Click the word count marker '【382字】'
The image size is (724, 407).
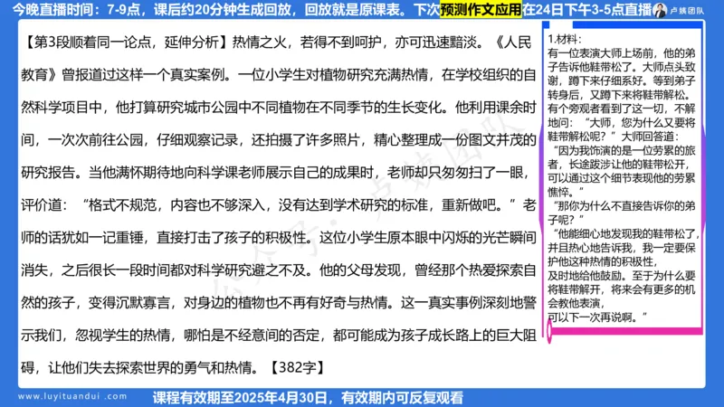click(x=298, y=368)
